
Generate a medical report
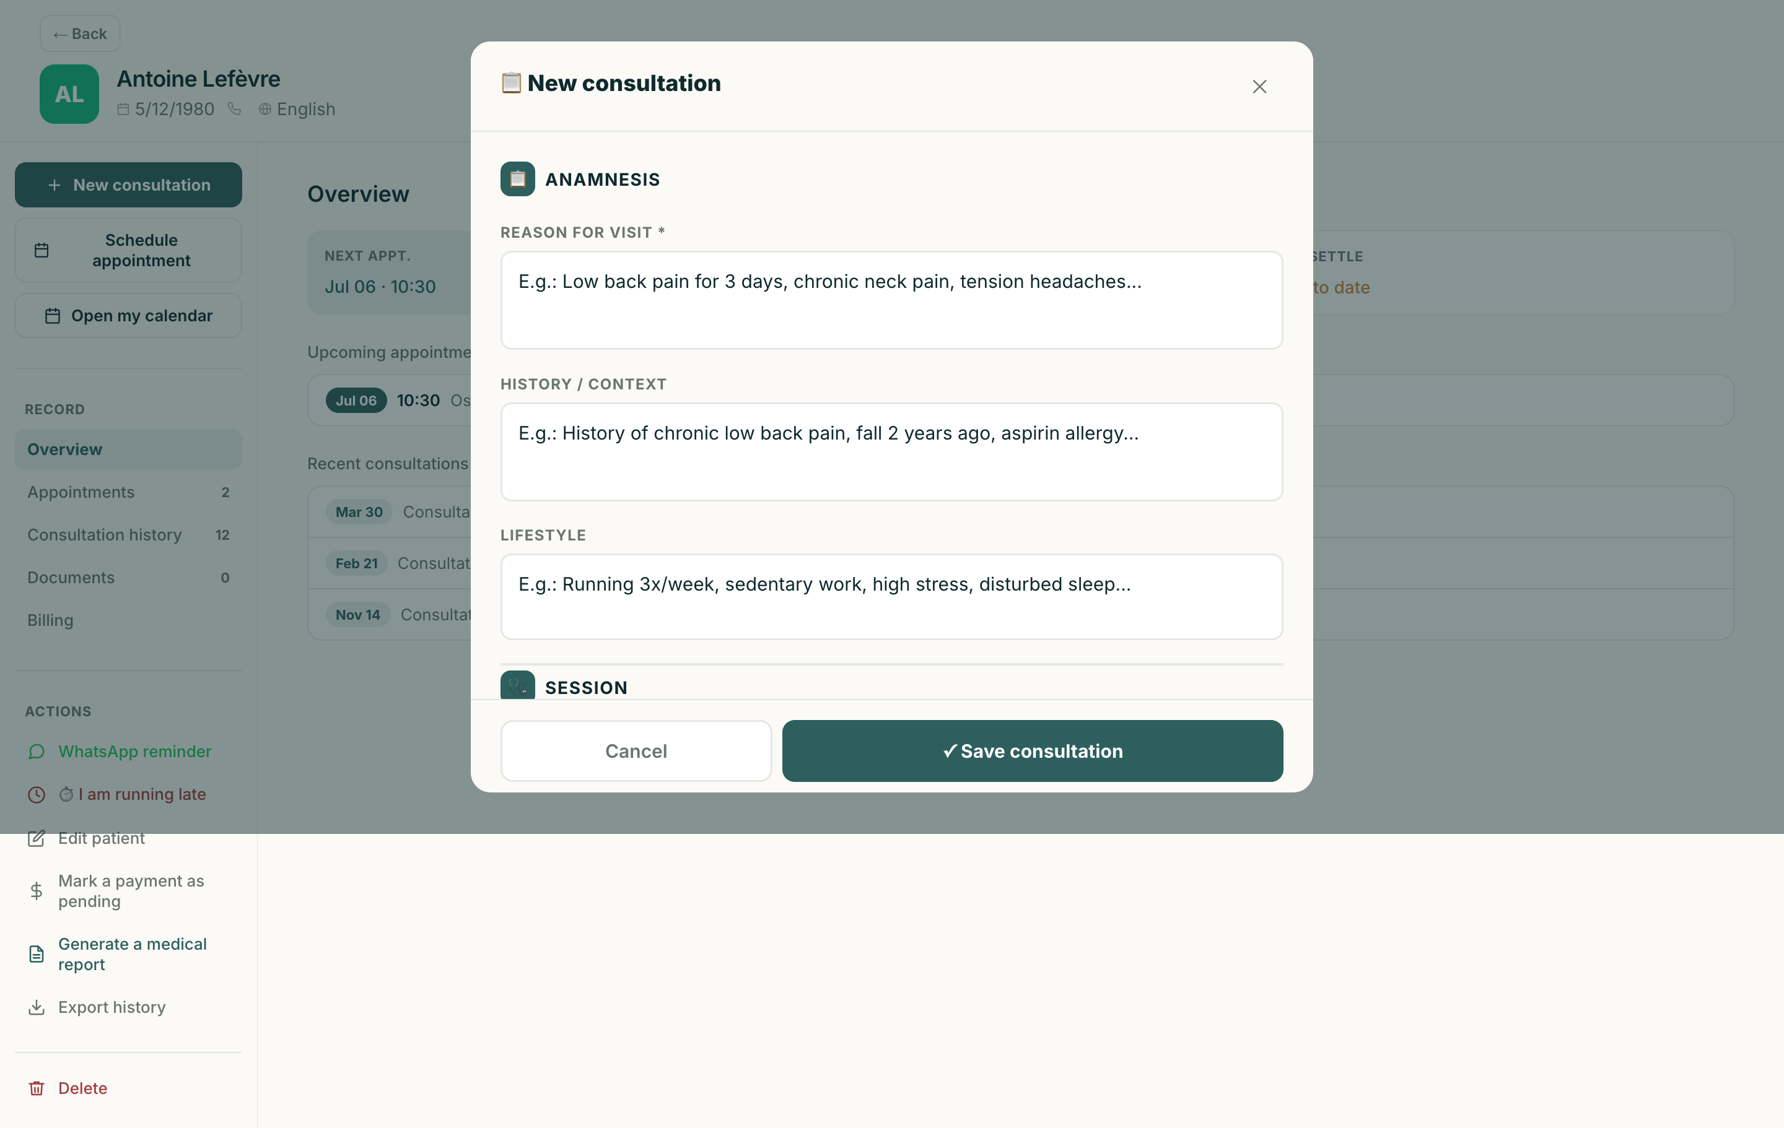point(128,954)
